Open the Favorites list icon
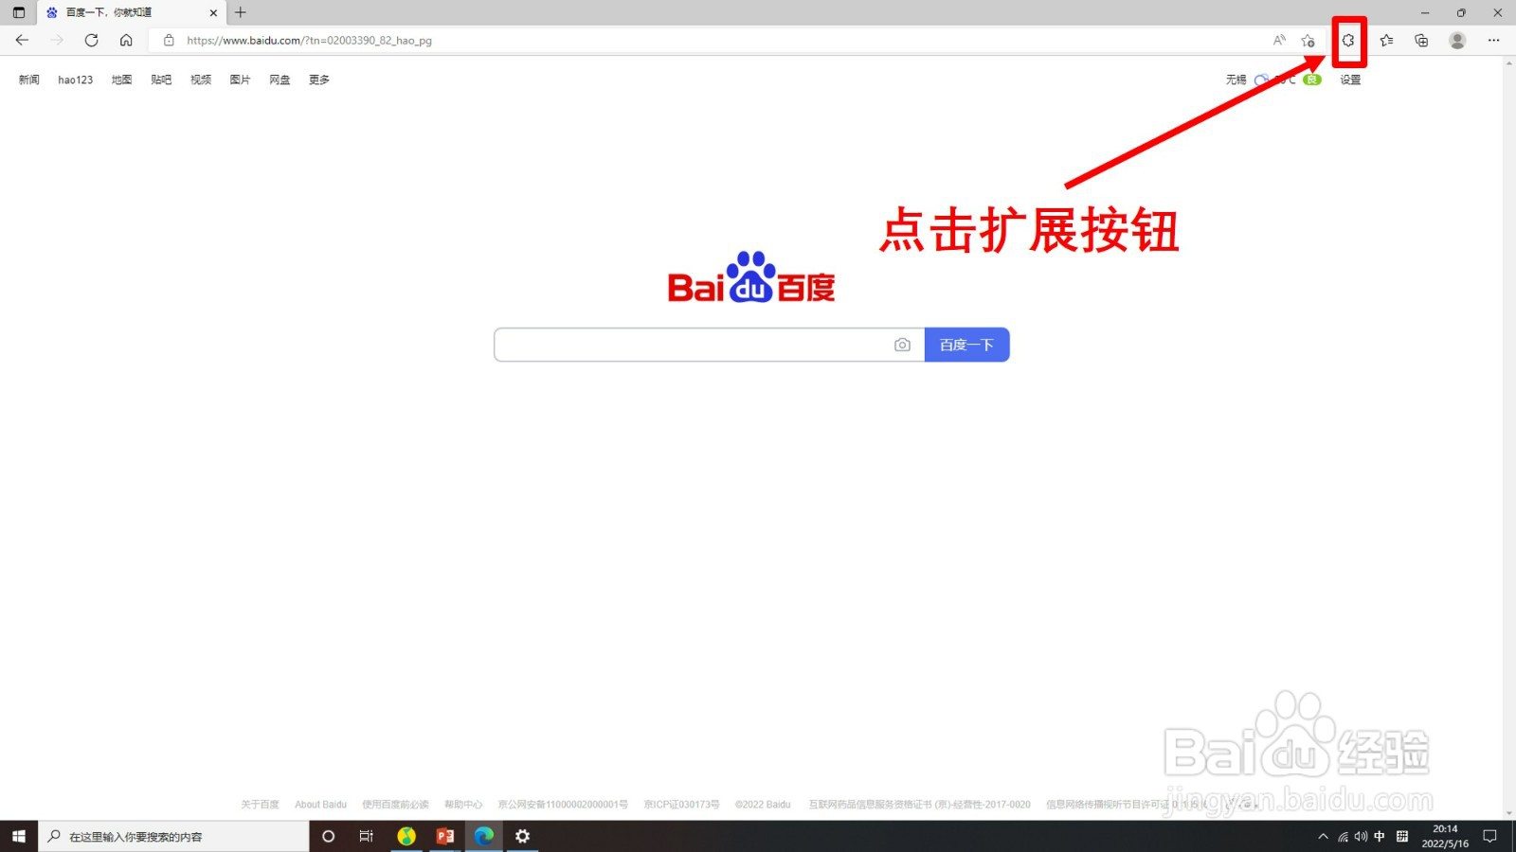This screenshot has height=852, width=1516. pos(1386,40)
